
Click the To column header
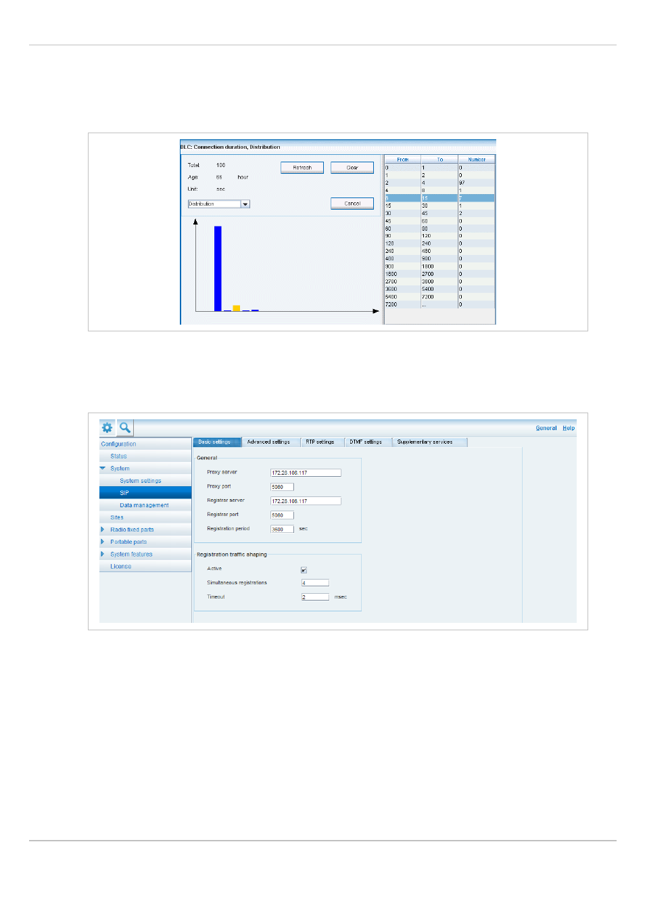click(x=440, y=160)
